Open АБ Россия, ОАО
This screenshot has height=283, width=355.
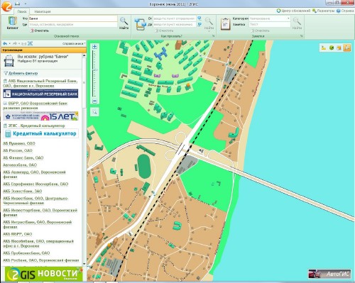pyautogui.click(x=18, y=150)
